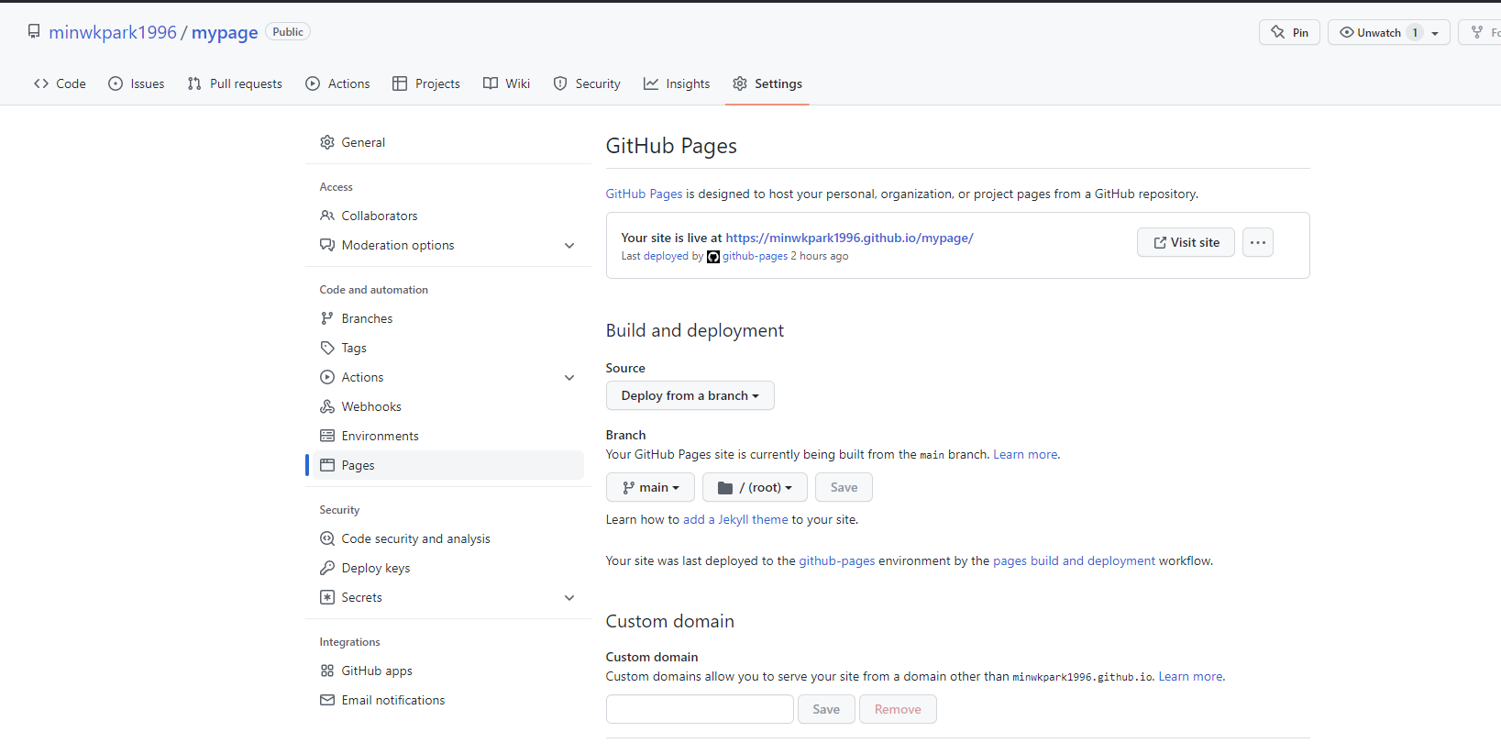
Task: Click the Projects table icon
Action: pos(400,83)
